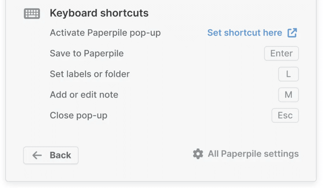330x188 pixels.
Task: Select the Add or edit note label
Action: 84,95
